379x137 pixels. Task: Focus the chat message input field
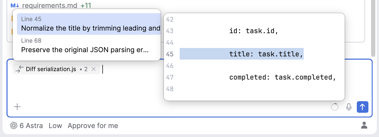189,84
